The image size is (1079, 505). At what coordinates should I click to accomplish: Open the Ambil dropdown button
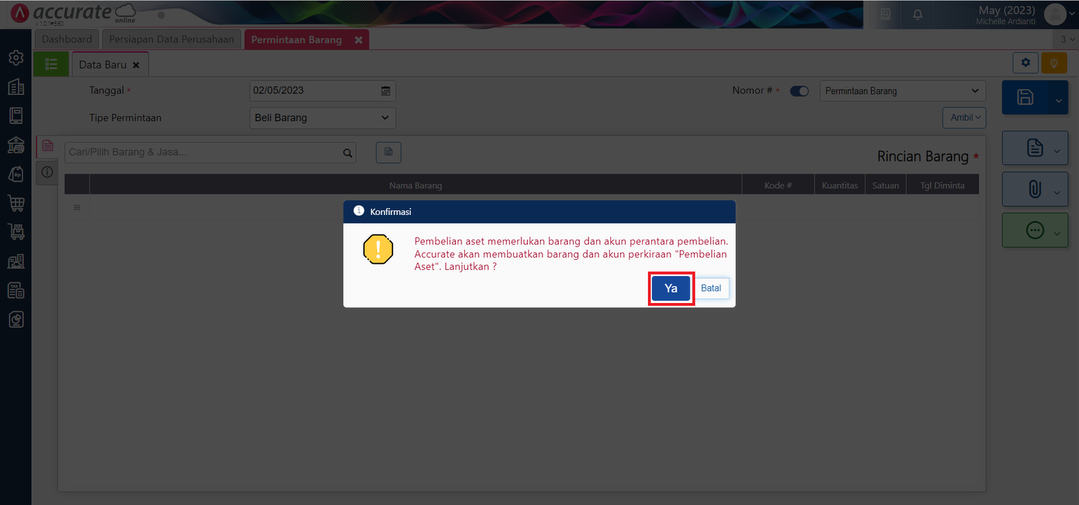(x=964, y=118)
